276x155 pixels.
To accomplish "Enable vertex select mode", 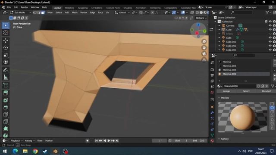I will [35, 12].
